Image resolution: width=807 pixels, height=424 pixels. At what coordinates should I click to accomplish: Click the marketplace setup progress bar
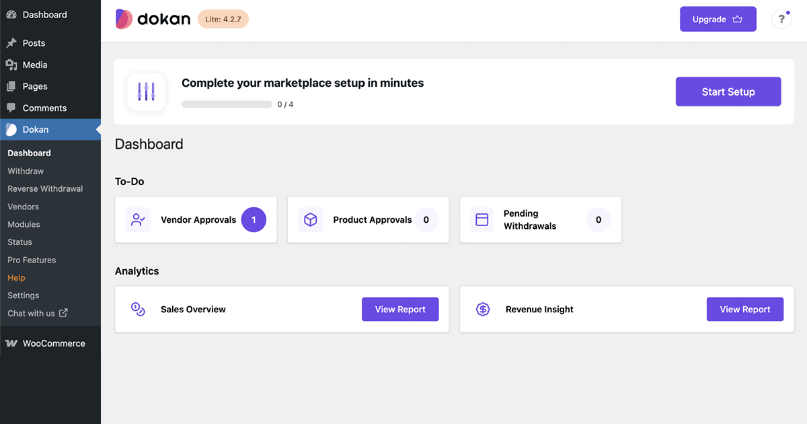pyautogui.click(x=227, y=104)
